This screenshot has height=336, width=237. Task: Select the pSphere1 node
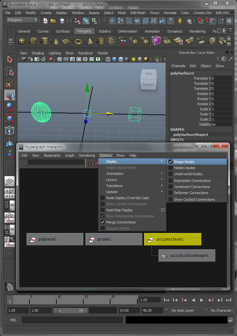point(55,239)
